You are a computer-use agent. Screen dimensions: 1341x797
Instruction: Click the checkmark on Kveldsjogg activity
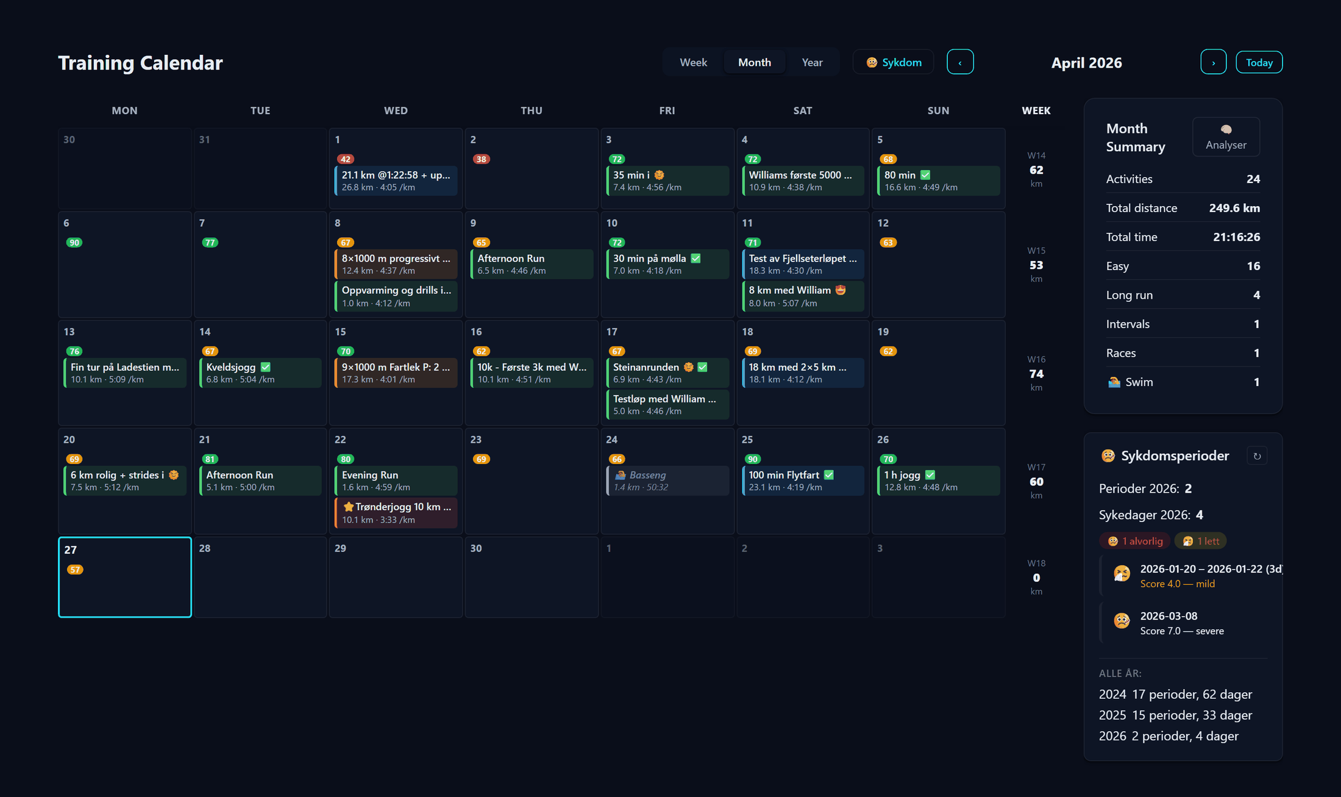pos(265,367)
